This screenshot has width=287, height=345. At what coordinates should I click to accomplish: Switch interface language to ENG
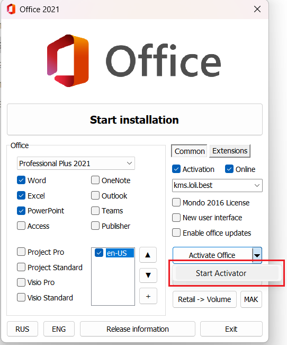[59, 329]
